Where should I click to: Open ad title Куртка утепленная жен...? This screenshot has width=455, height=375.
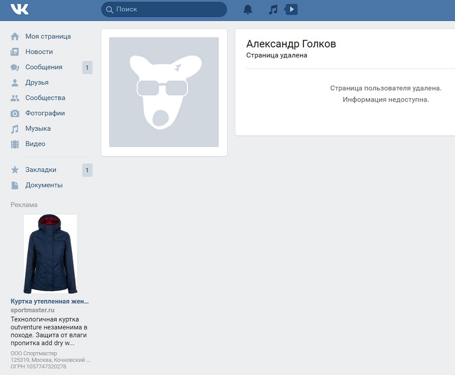point(50,301)
